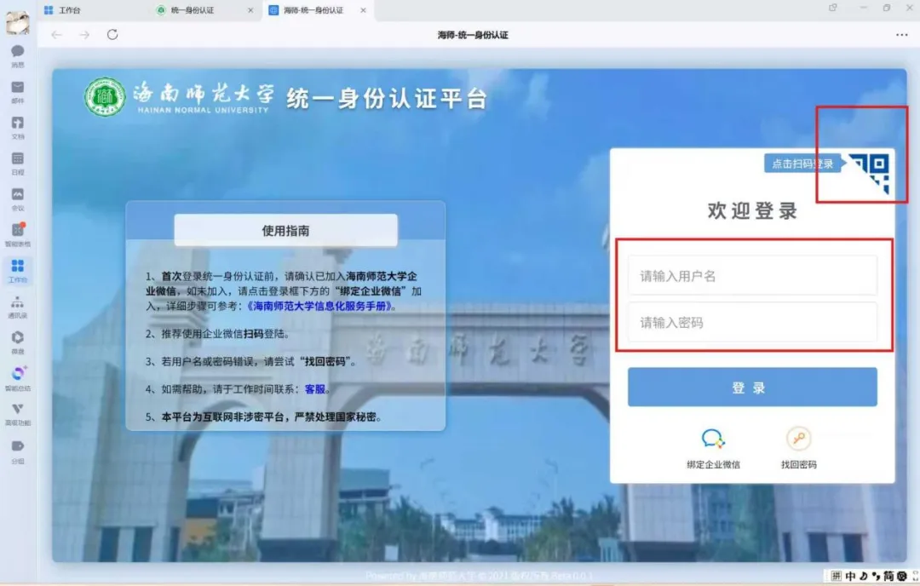Screen dimensions: 920x586
Task: Click the 绑定企业微信 text label
Action: (713, 464)
